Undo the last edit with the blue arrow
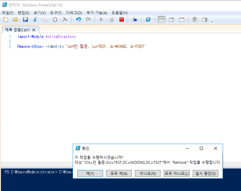 click(x=78, y=19)
